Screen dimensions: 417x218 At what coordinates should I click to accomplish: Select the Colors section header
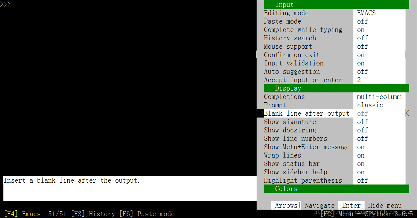tap(337, 189)
